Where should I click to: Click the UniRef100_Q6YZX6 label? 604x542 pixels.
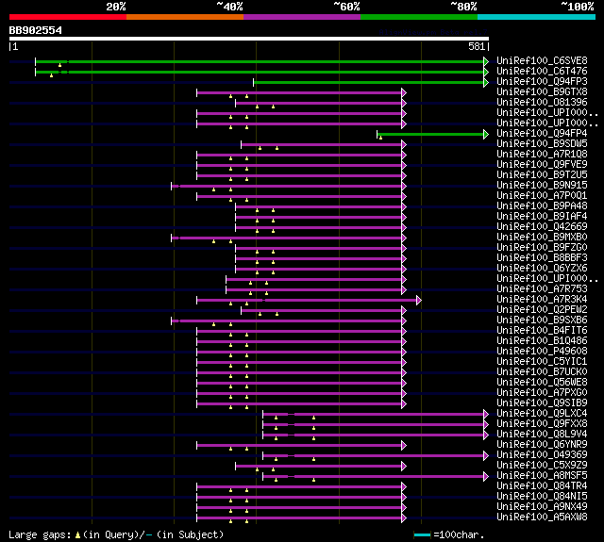pos(542,269)
